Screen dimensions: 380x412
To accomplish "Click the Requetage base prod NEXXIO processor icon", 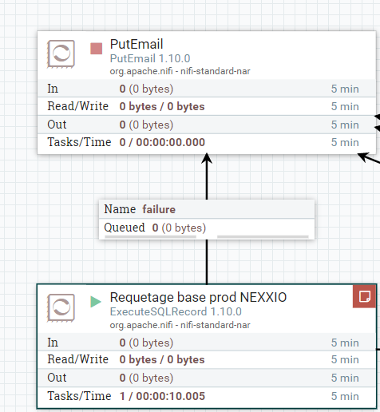I will (x=61, y=308).
